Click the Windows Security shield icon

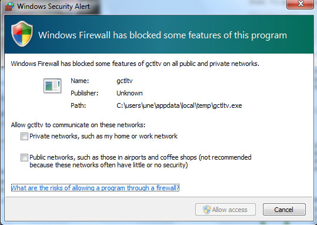22,34
